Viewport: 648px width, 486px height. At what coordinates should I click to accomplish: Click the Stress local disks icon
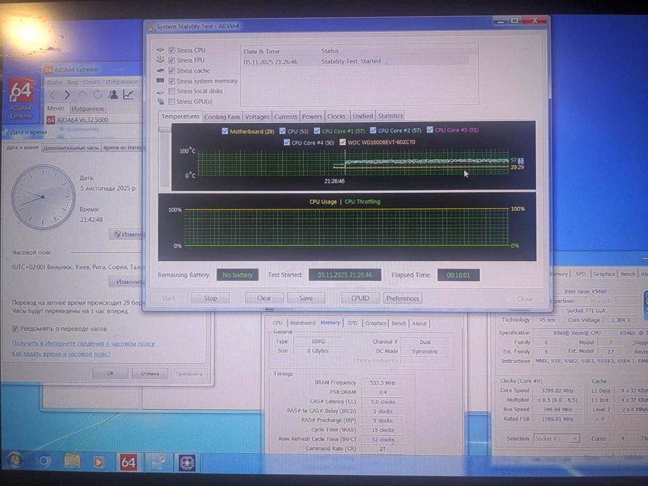click(160, 92)
